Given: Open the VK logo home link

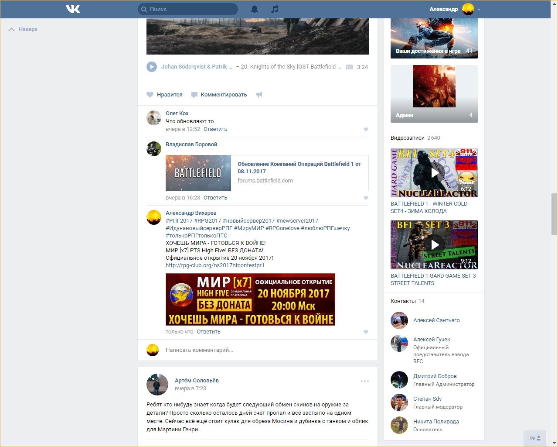Looking at the screenshot, I should click(x=73, y=9).
